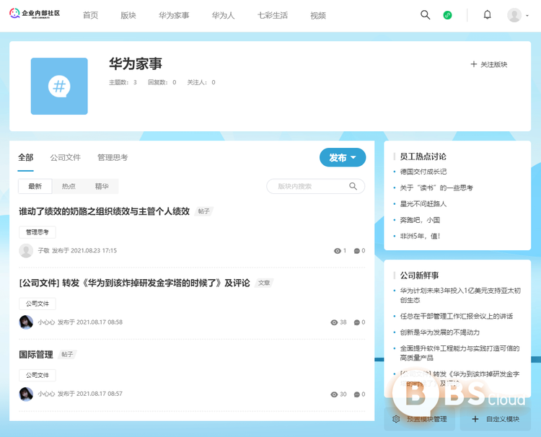Click 帖子 label beside 国际管理
Image resolution: width=541 pixels, height=437 pixels.
tap(67, 354)
